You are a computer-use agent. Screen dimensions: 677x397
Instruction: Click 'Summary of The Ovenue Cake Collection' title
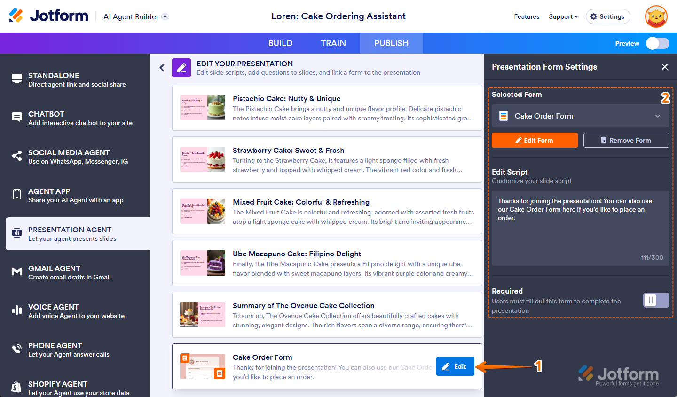click(304, 306)
